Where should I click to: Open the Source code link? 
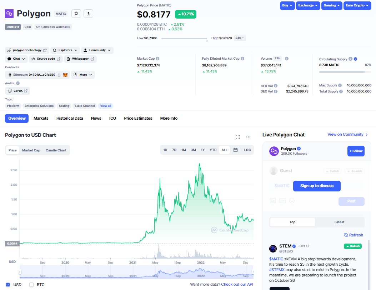46,59
